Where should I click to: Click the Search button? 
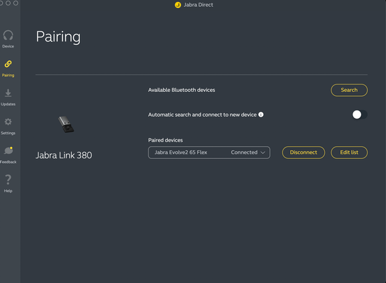tap(349, 90)
